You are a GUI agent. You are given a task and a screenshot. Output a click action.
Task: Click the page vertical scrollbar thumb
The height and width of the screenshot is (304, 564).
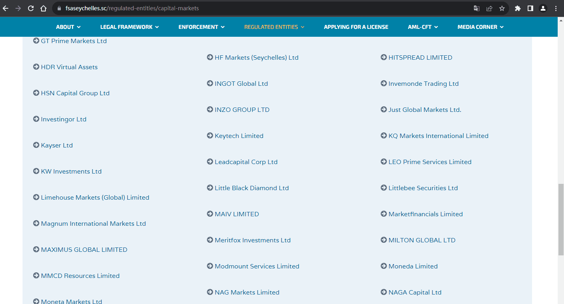tap(561, 219)
